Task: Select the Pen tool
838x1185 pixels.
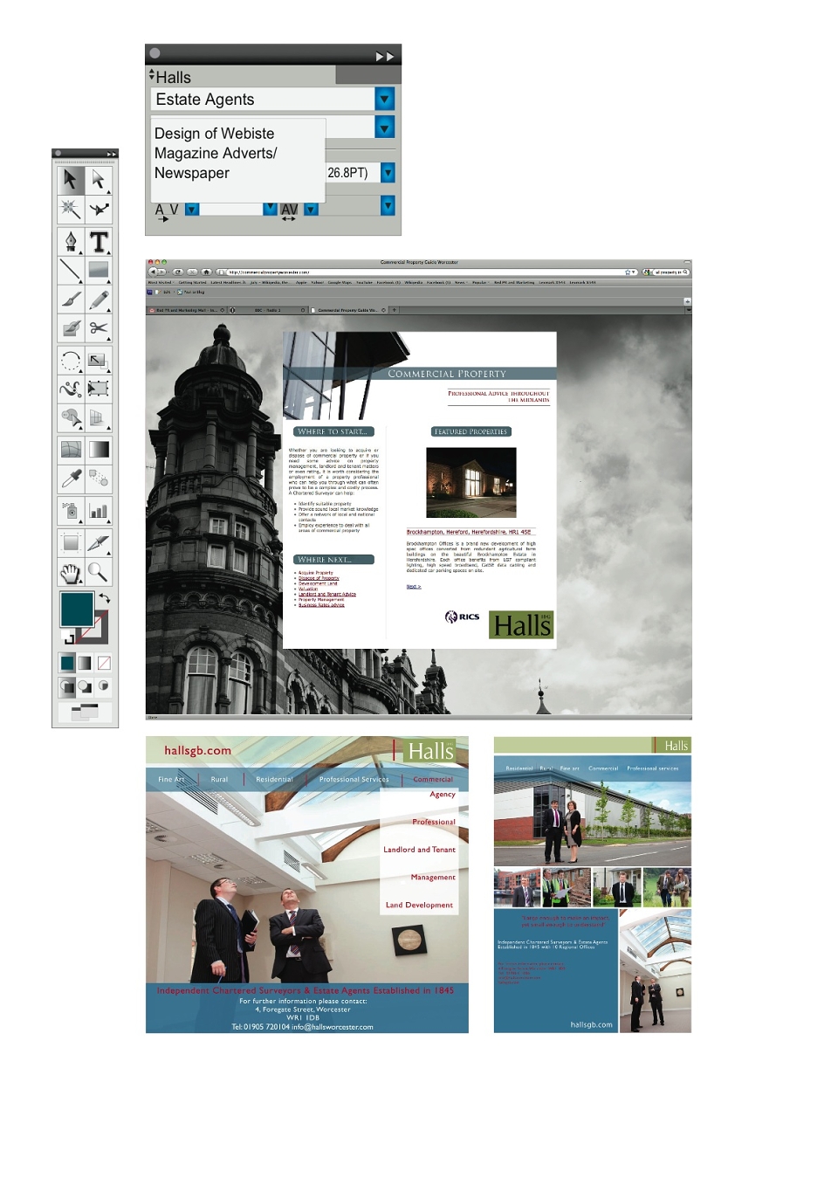Action: tap(71, 241)
